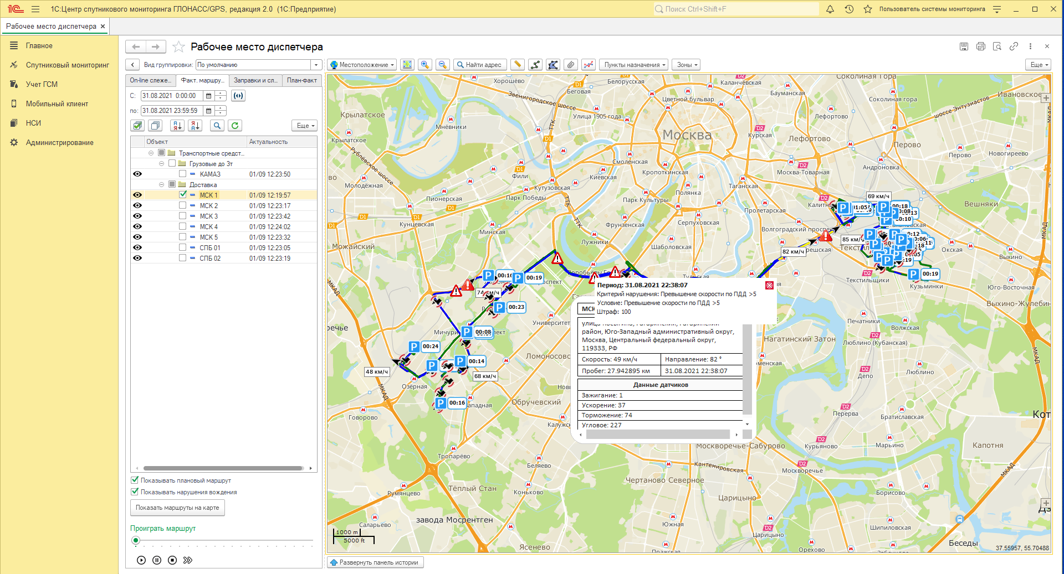Refresh the object list
Image resolution: width=1064 pixels, height=574 pixels.
[x=235, y=126]
